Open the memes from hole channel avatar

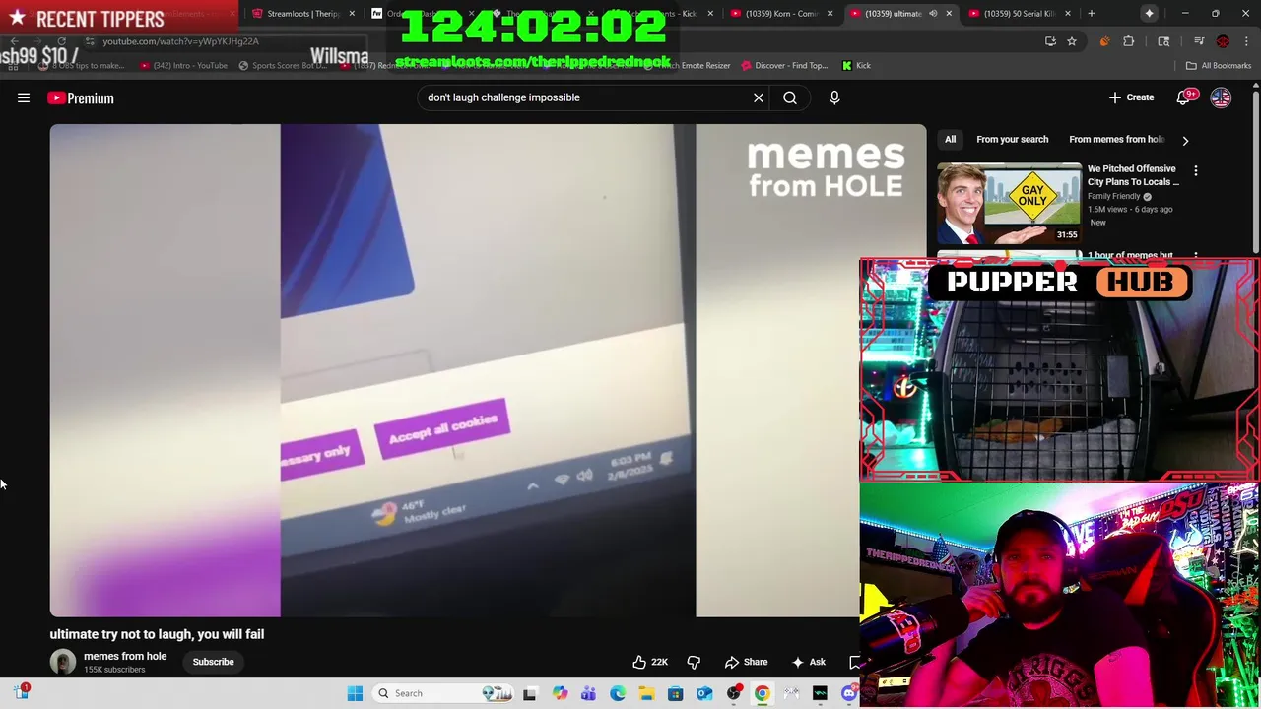[x=63, y=662]
